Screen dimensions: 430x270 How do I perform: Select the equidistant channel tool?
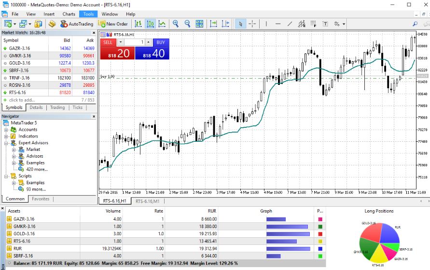click(x=302, y=24)
